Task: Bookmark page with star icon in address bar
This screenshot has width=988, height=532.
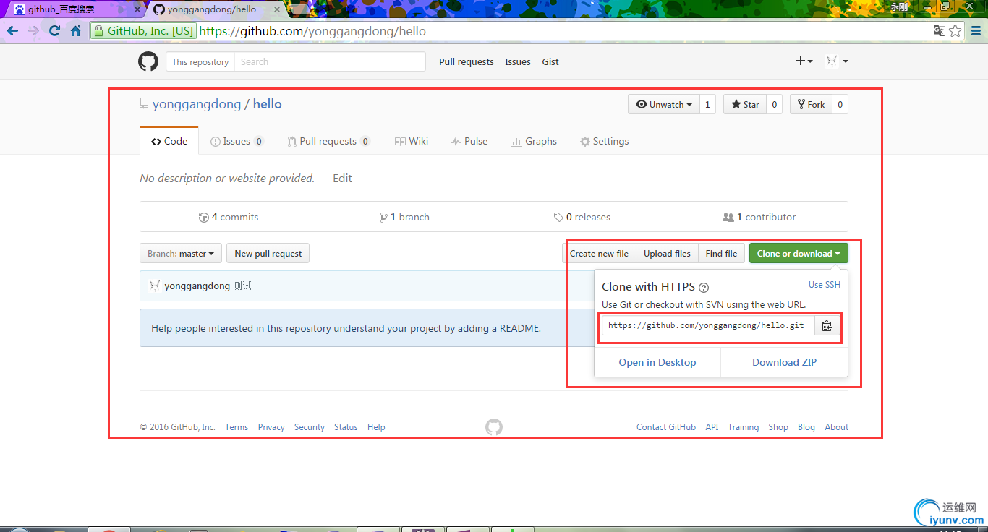Action: click(955, 31)
